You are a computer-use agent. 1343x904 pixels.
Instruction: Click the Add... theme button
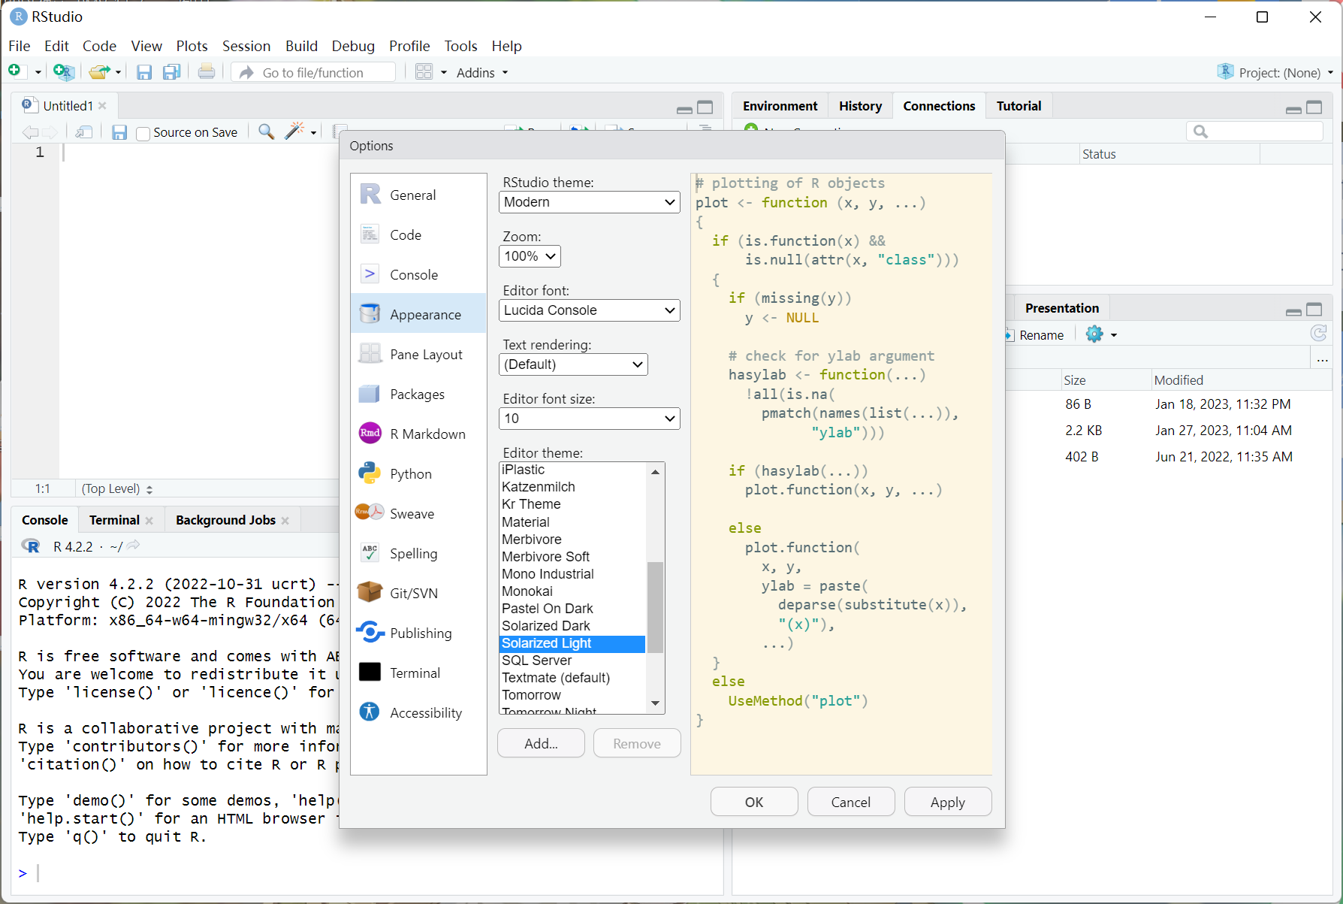(x=541, y=743)
